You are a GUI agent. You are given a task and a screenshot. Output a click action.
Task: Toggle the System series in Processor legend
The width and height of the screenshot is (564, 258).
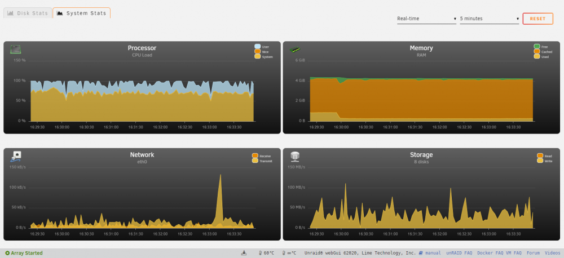[263, 57]
